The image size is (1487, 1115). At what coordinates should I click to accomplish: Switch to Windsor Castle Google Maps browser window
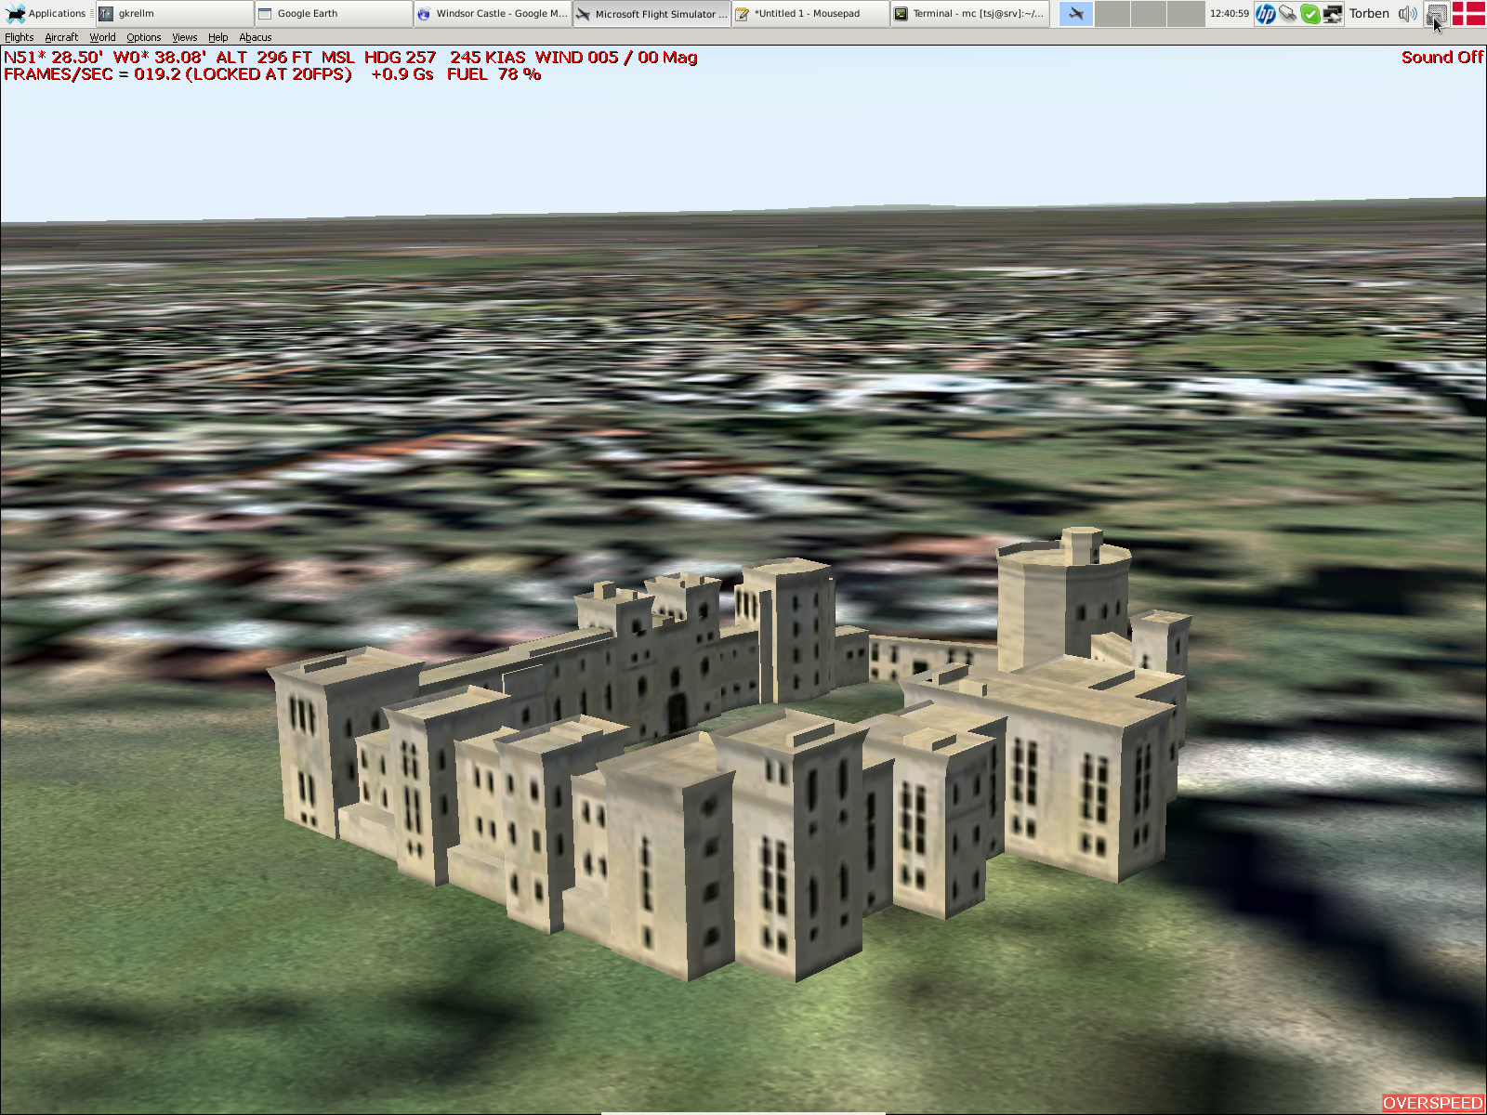coord(493,13)
